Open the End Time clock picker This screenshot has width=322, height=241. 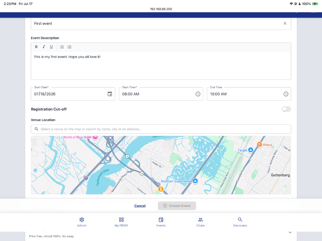[286, 94]
